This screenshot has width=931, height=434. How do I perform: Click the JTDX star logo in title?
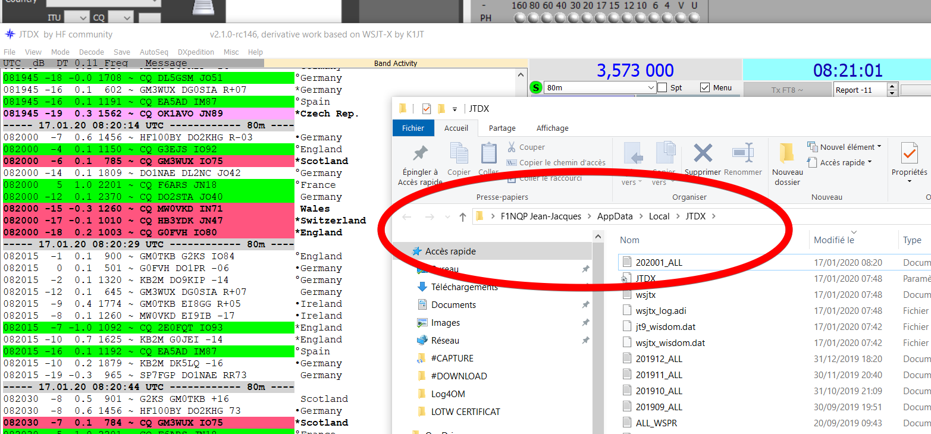coord(10,34)
